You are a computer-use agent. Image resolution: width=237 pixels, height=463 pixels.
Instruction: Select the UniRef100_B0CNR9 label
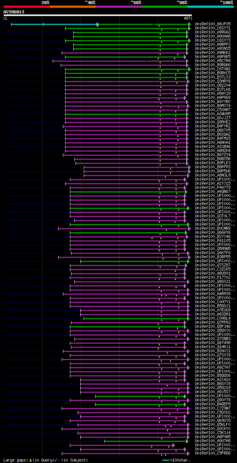(x=213, y=229)
